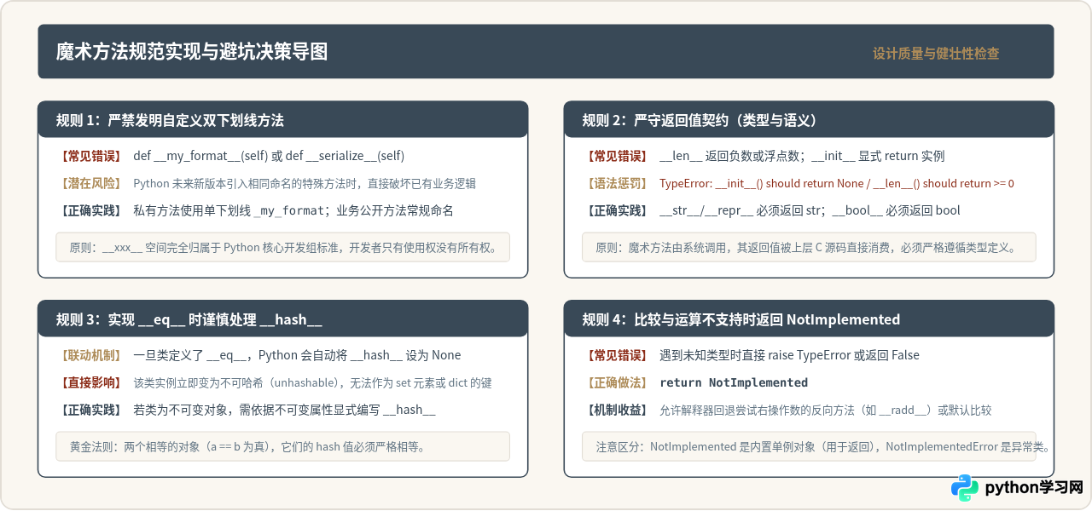This screenshot has width=1092, height=511.
Task: Click the line starting 'Python 未来新版本引入相同命名'
Action: click(305, 183)
